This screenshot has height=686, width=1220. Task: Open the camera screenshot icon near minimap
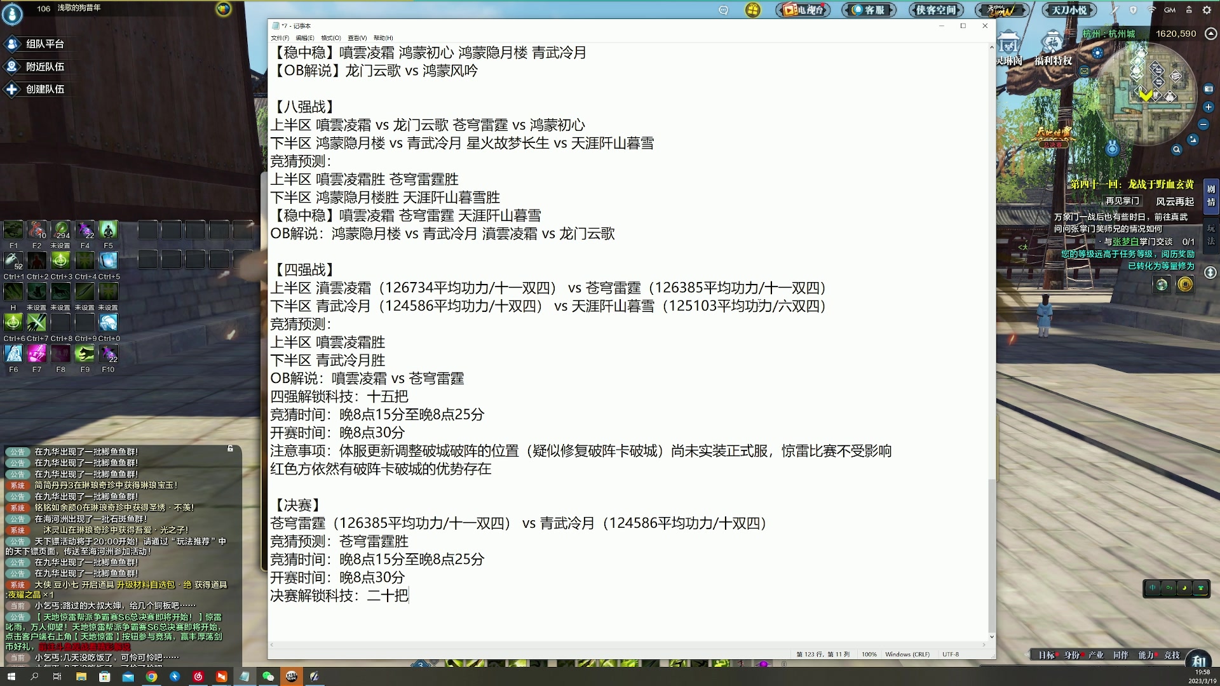pyautogui.click(x=1209, y=89)
